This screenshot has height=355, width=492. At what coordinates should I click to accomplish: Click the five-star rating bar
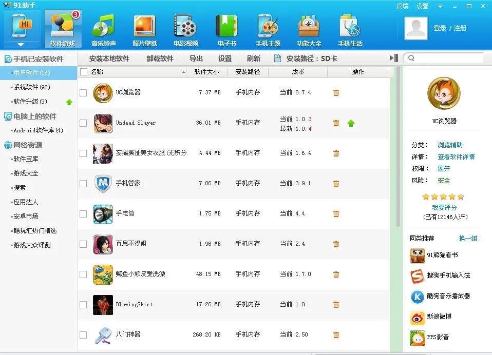click(x=443, y=197)
